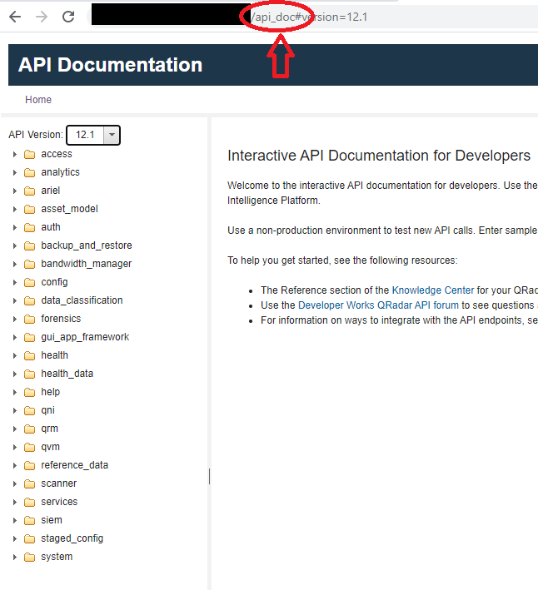Click the data_classification folder icon

[29, 300]
